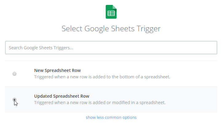
Task: Click the folded corner of the Sheets icon
Action: pyautogui.click(x=115, y=7)
